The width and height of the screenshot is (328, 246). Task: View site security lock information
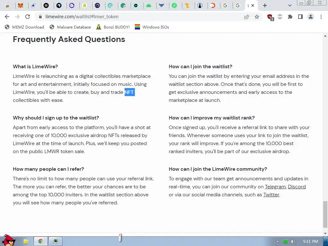(40, 17)
